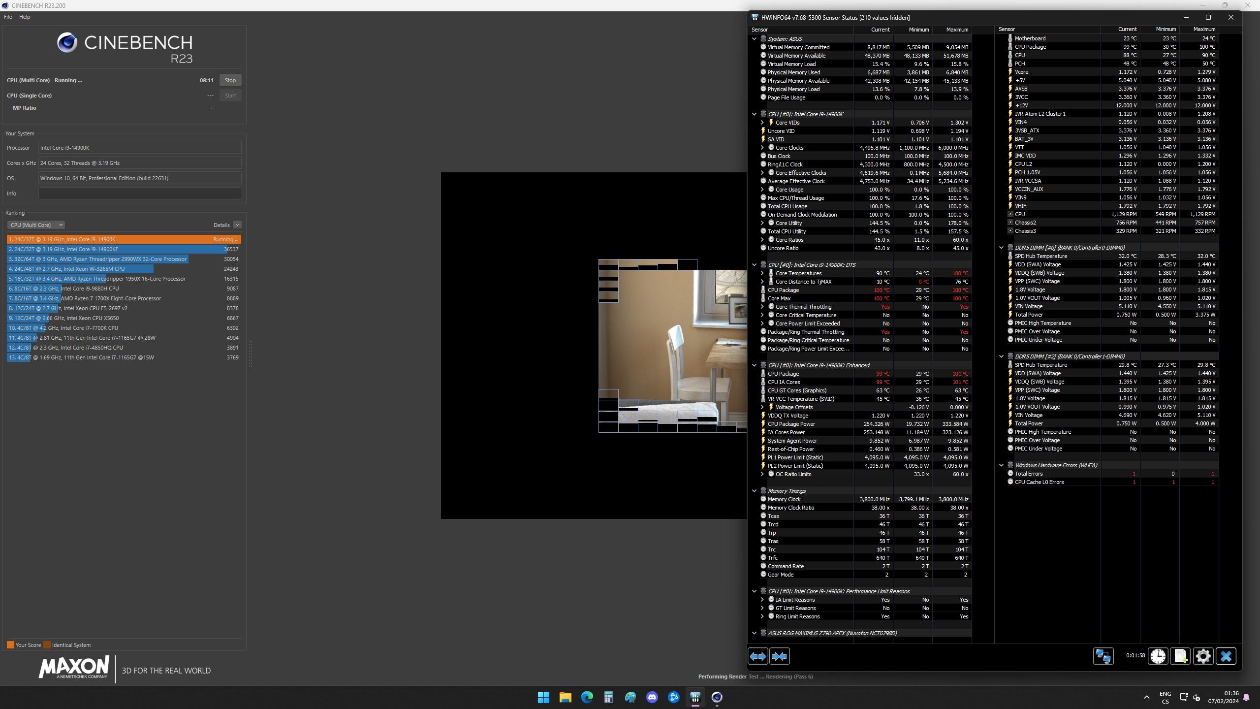Expand Core VIDs sensor group
The width and height of the screenshot is (1260, 709).
coord(762,123)
